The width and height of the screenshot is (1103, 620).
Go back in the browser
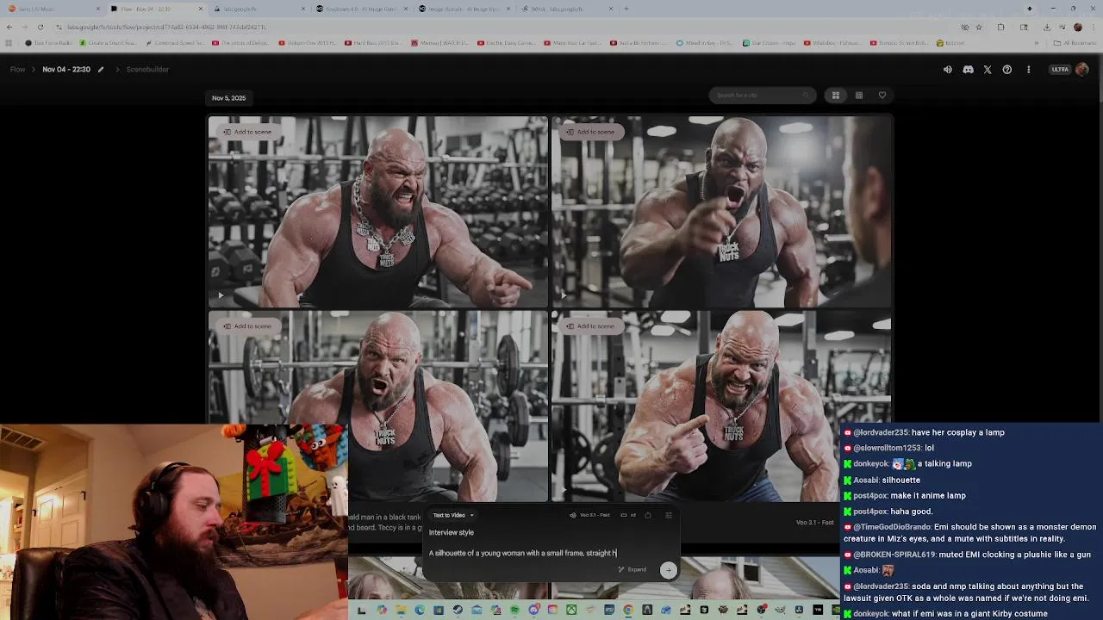pos(9,27)
